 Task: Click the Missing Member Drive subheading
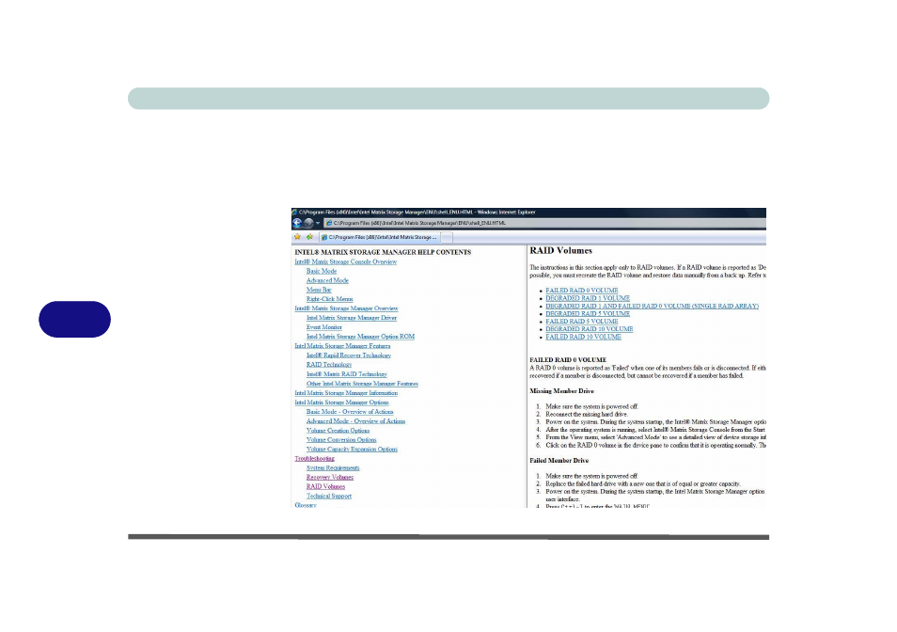tap(561, 391)
